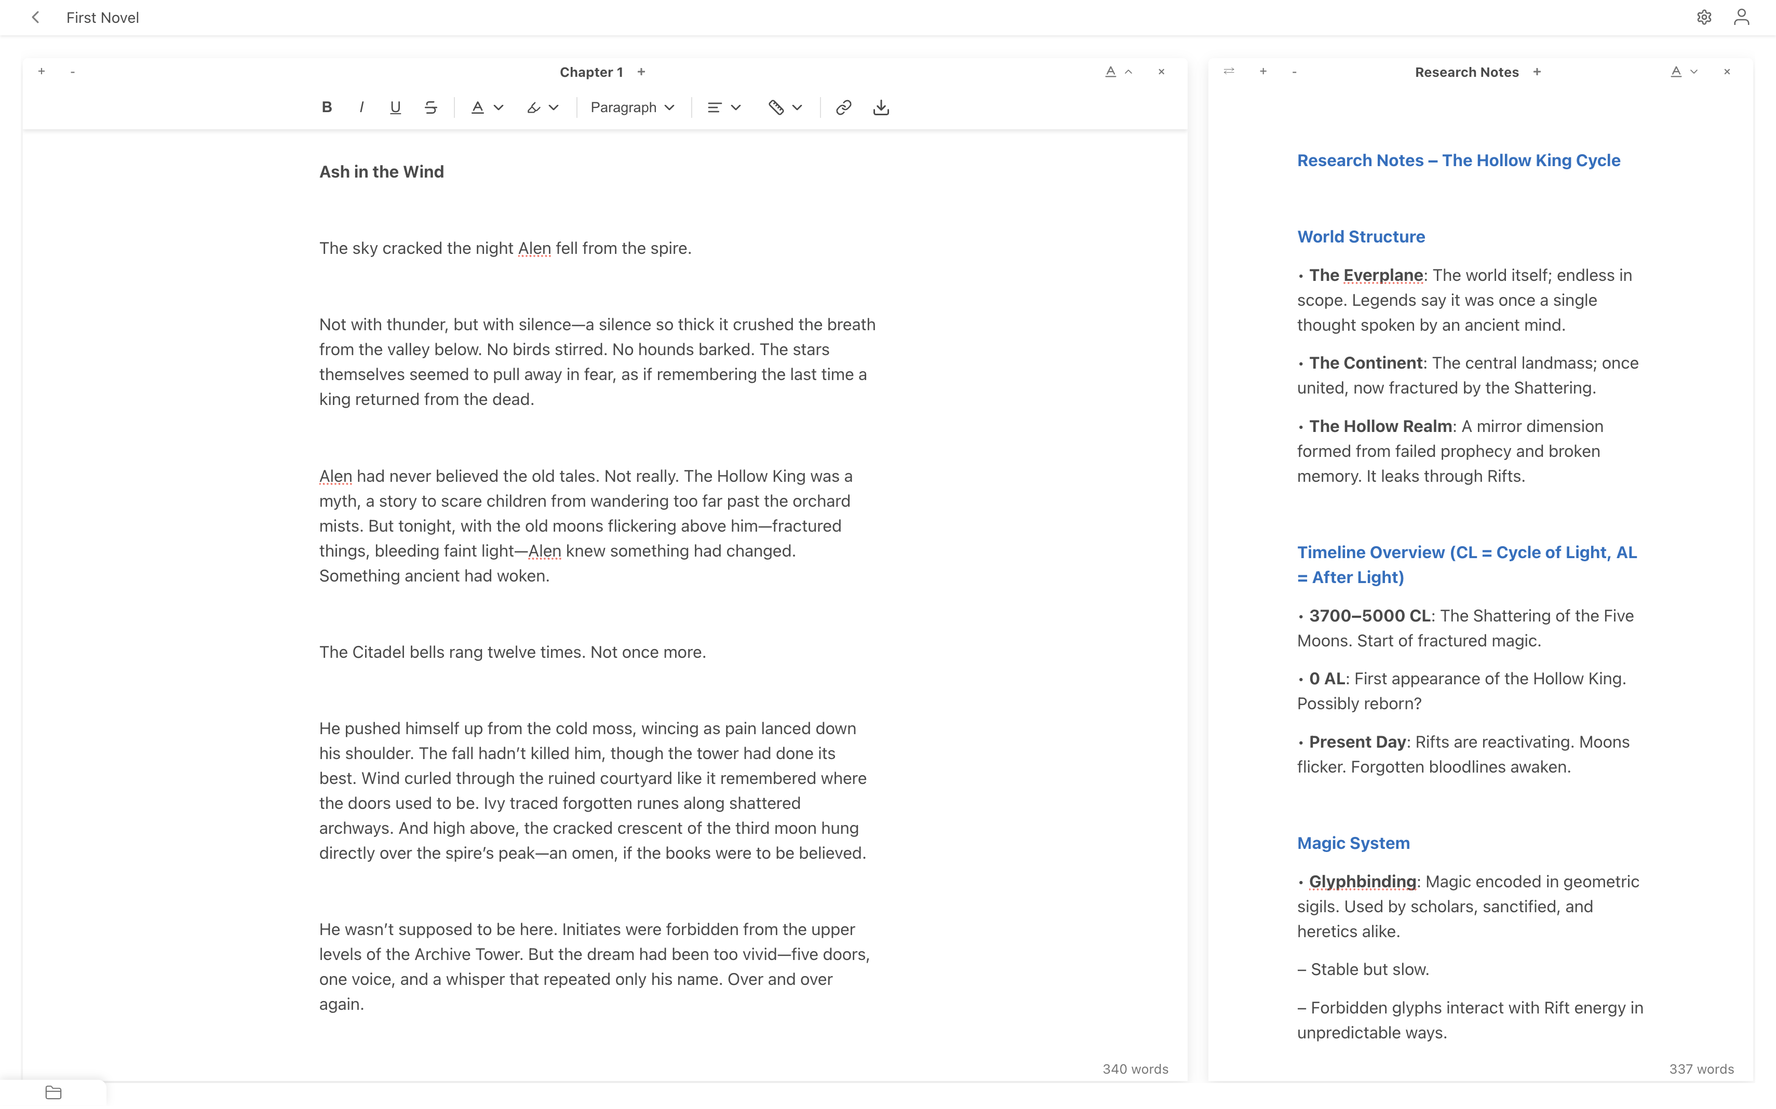Open the Paragraph style dropdown
The width and height of the screenshot is (1776, 1109).
click(x=631, y=107)
